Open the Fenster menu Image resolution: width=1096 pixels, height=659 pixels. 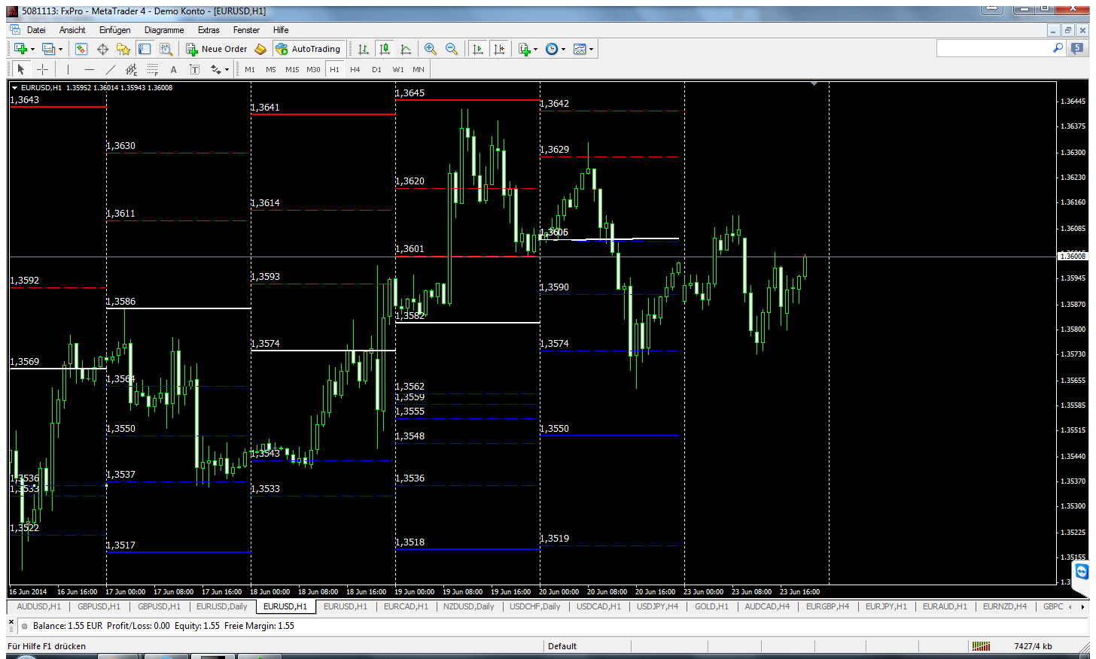246,30
